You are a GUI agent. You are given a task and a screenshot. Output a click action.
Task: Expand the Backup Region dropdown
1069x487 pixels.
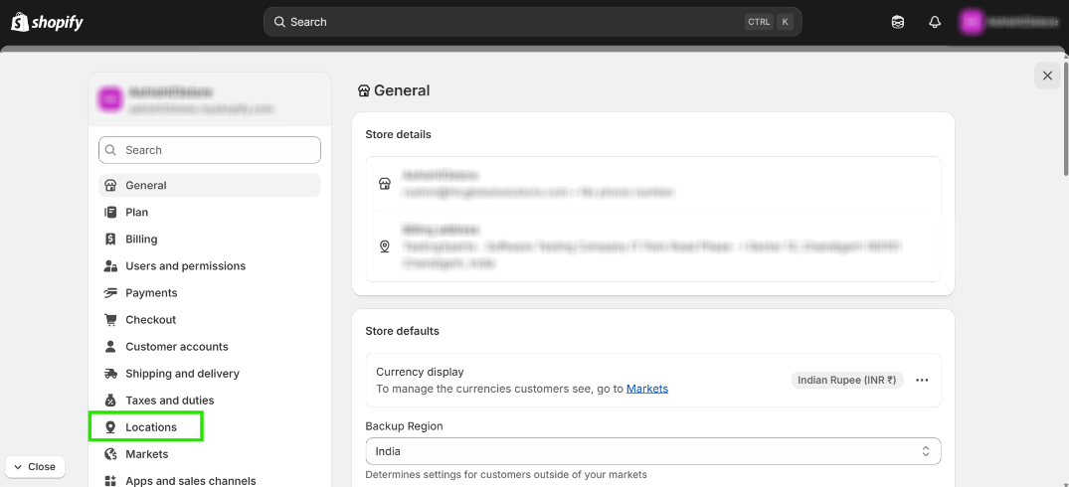[652, 451]
